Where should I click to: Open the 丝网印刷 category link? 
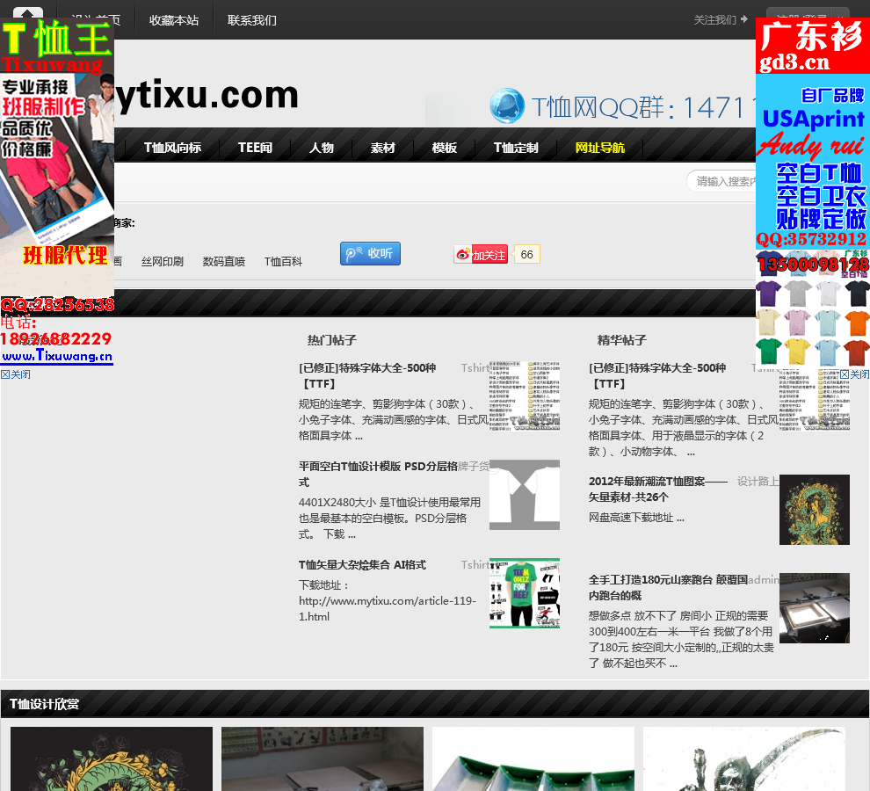click(162, 261)
